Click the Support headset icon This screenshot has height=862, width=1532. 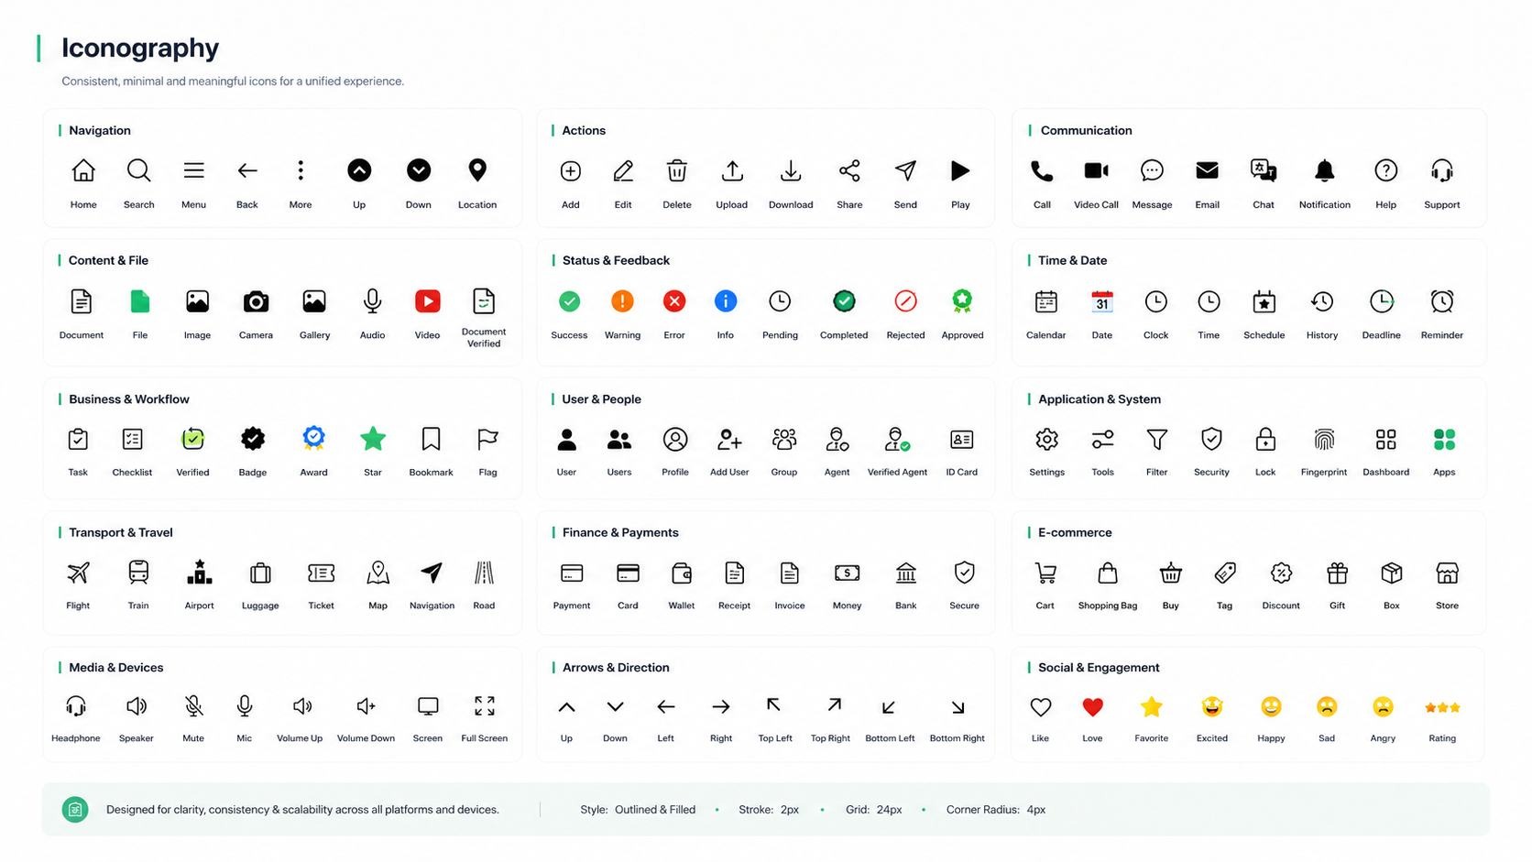(x=1442, y=170)
